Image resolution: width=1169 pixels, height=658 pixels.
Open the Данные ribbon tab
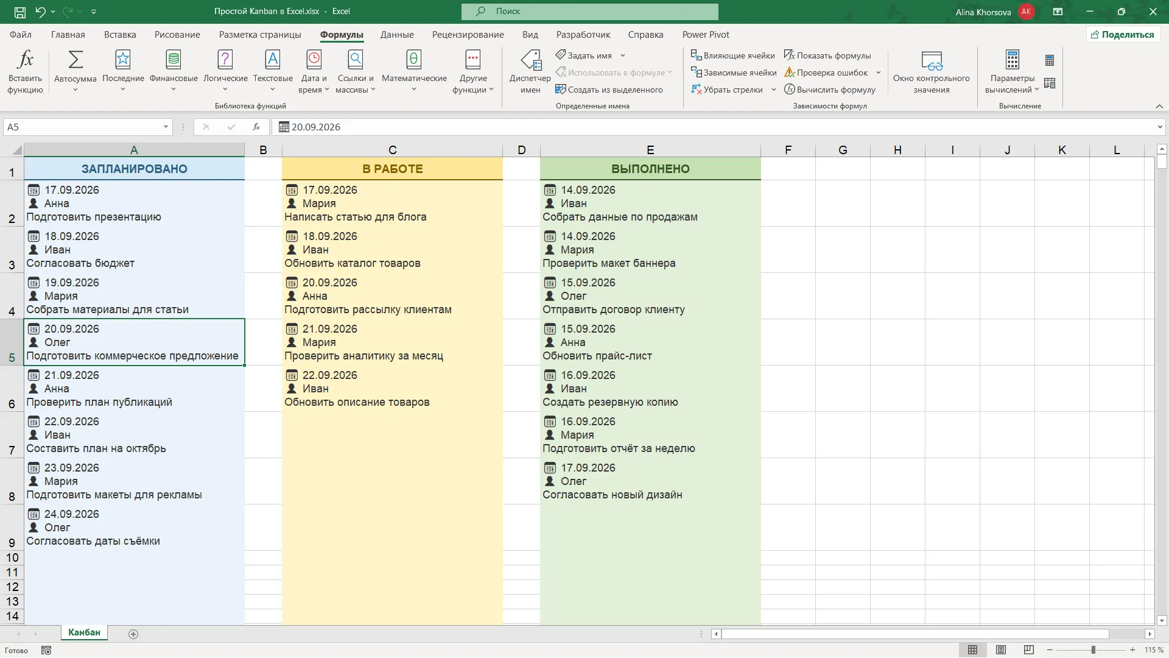click(397, 35)
